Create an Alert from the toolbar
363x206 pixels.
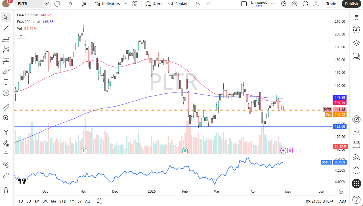pos(154,4)
